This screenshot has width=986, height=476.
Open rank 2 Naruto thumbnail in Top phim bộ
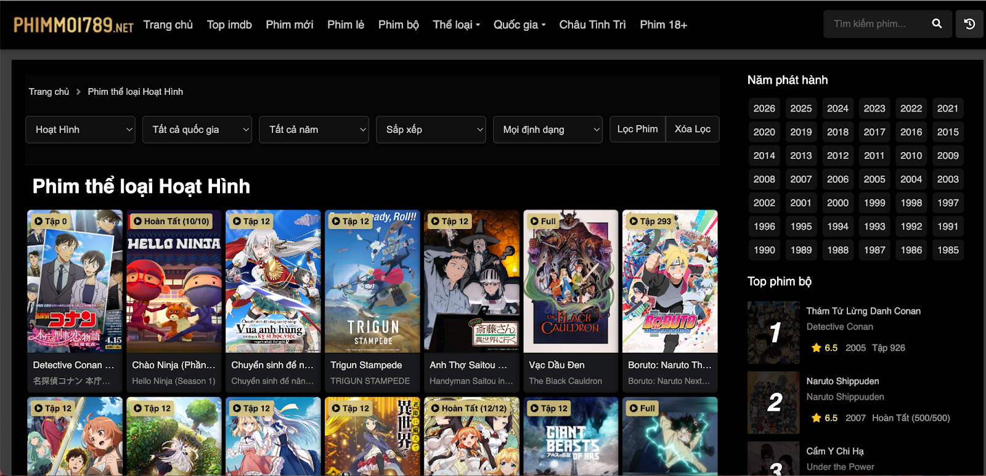click(773, 403)
